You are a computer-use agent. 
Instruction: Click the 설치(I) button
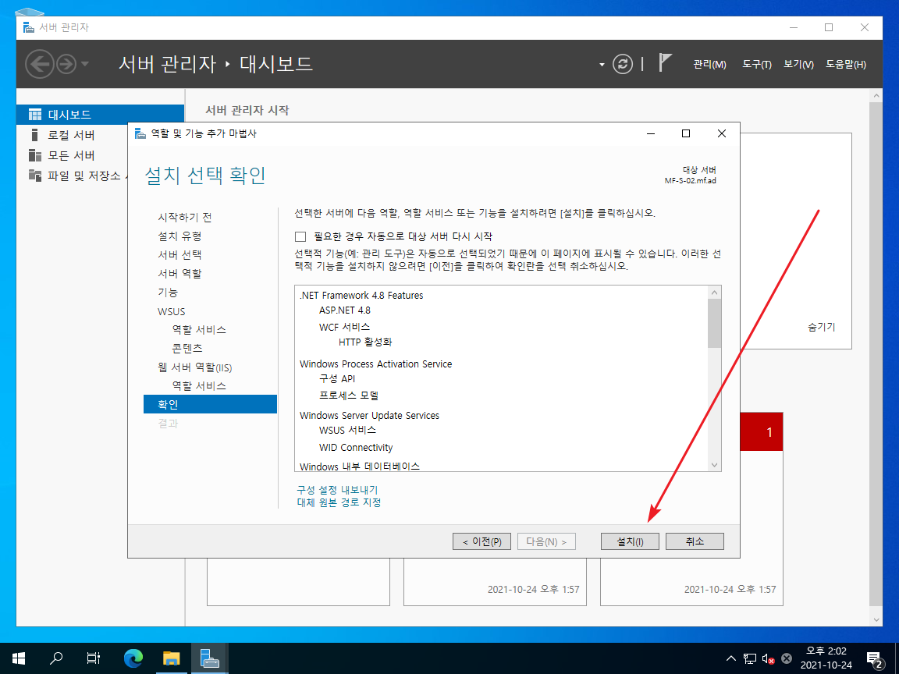(630, 541)
